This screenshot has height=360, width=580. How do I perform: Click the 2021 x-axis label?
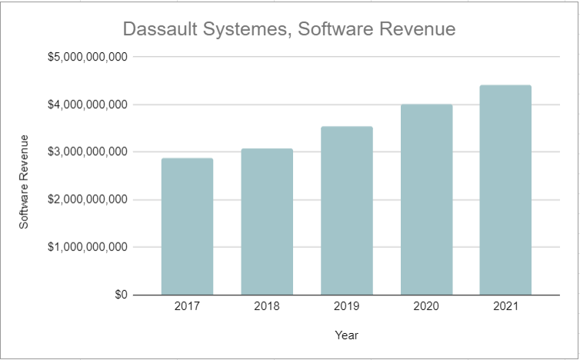pyautogui.click(x=505, y=306)
